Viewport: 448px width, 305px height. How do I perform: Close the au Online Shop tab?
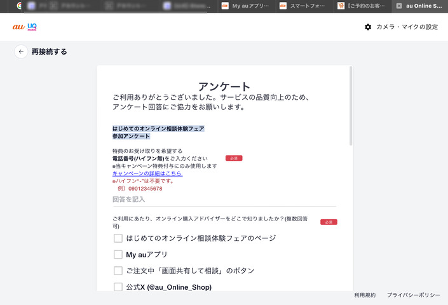click(x=399, y=6)
